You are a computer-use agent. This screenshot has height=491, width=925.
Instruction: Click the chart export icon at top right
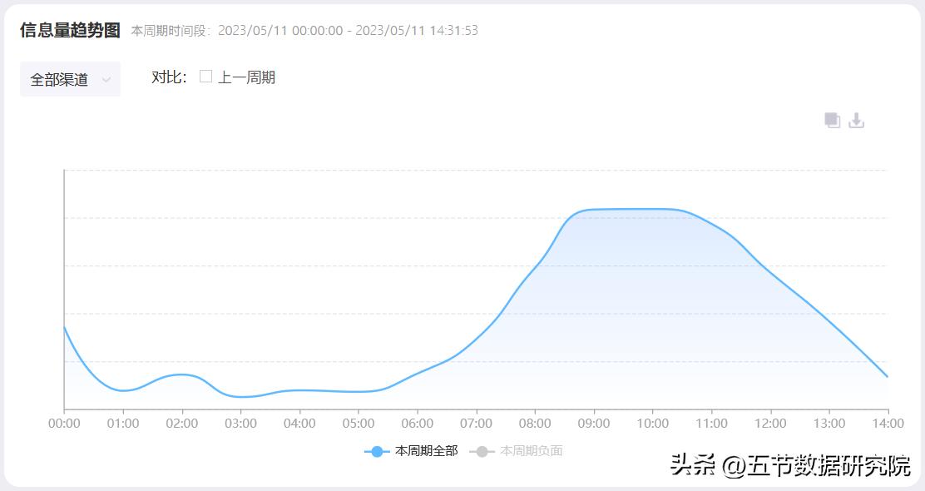coord(856,120)
